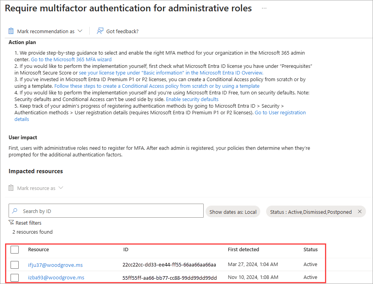Expand the Mark resource as chevron
This screenshot has height=284, width=373.
tap(61, 188)
